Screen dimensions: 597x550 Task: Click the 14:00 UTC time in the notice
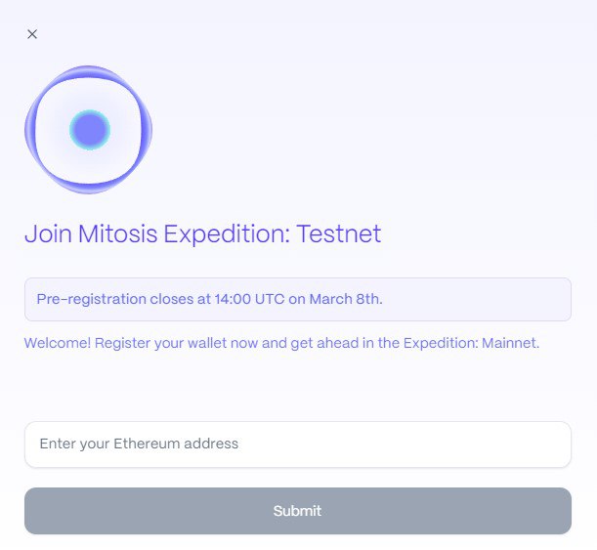249,299
